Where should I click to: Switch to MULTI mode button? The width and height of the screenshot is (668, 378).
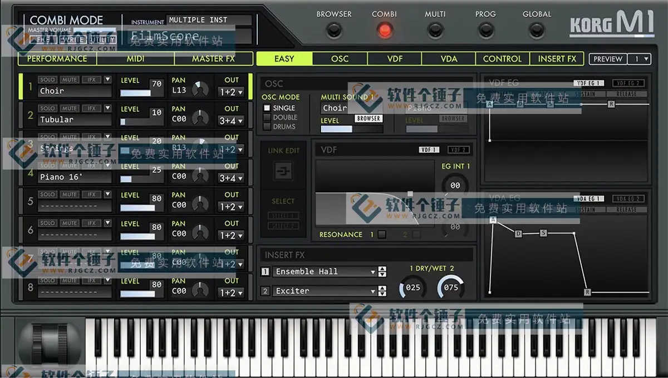(x=435, y=30)
